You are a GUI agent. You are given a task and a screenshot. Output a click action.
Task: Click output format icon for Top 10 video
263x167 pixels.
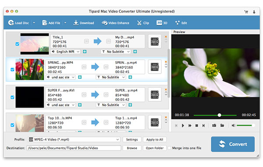click(x=155, y=122)
